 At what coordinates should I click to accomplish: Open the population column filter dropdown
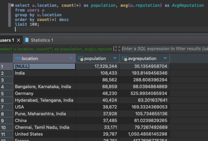[114, 58]
